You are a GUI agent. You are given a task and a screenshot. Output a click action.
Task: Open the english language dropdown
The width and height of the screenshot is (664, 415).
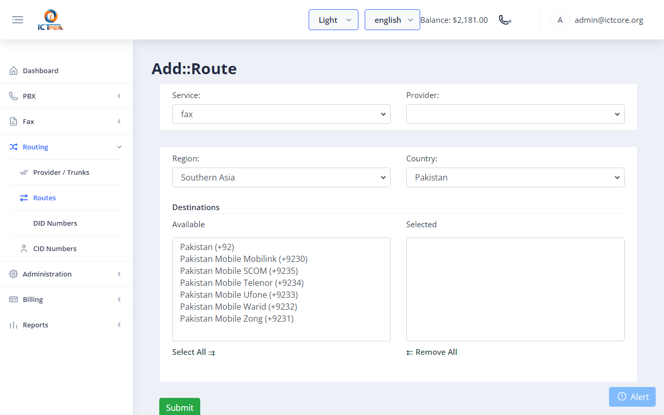click(392, 20)
